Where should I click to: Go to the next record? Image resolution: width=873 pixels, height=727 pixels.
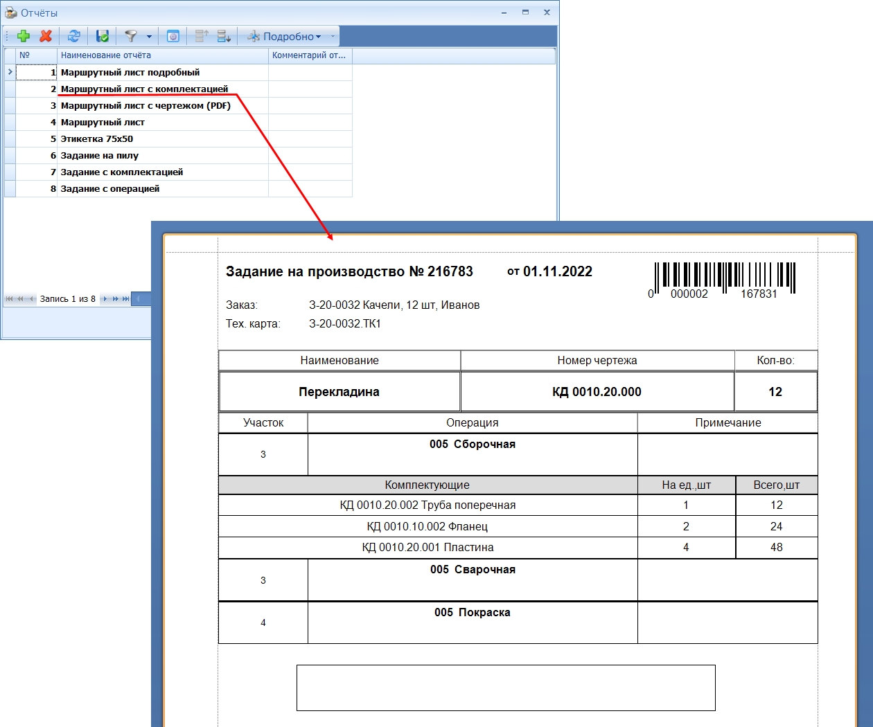click(x=105, y=299)
